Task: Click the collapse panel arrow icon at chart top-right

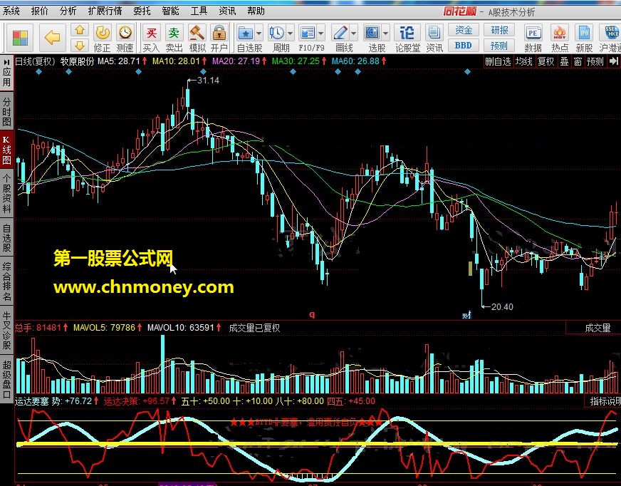Action: coord(613,61)
